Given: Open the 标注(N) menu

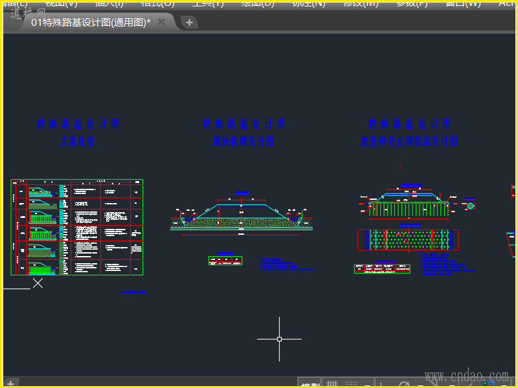Looking at the screenshot, I should pos(309,3).
